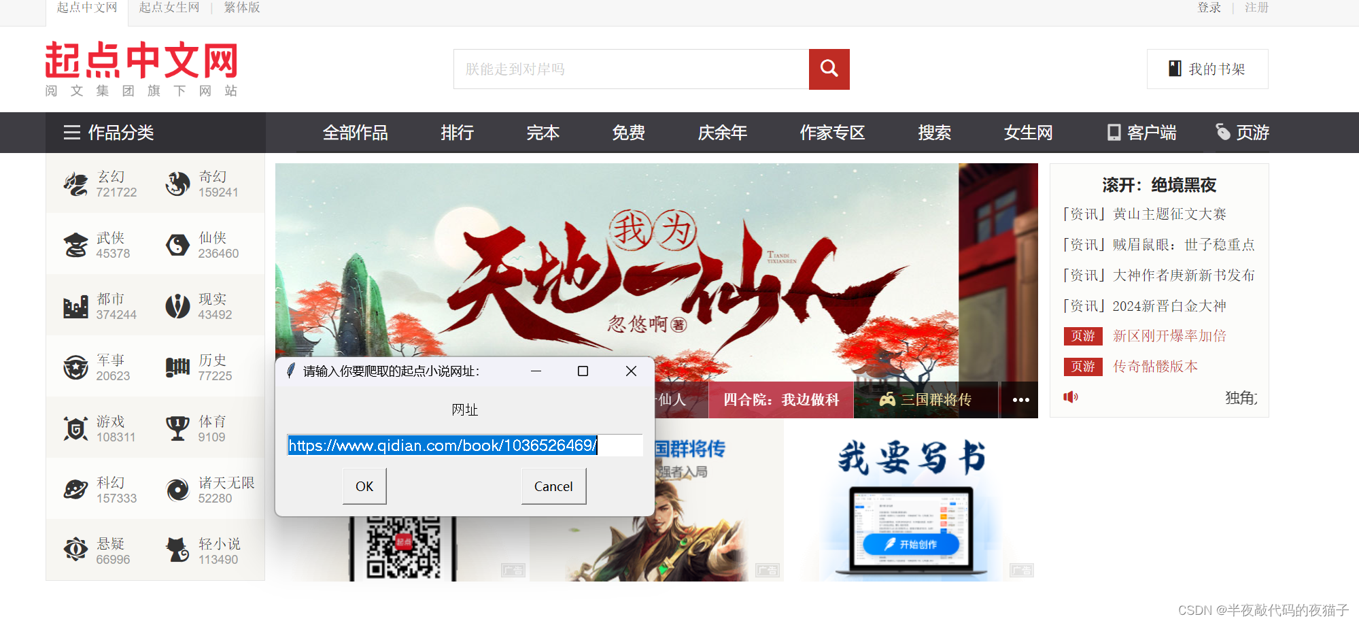Open the 现实 category icon
Screen dimensions: 1359x623
(x=177, y=306)
